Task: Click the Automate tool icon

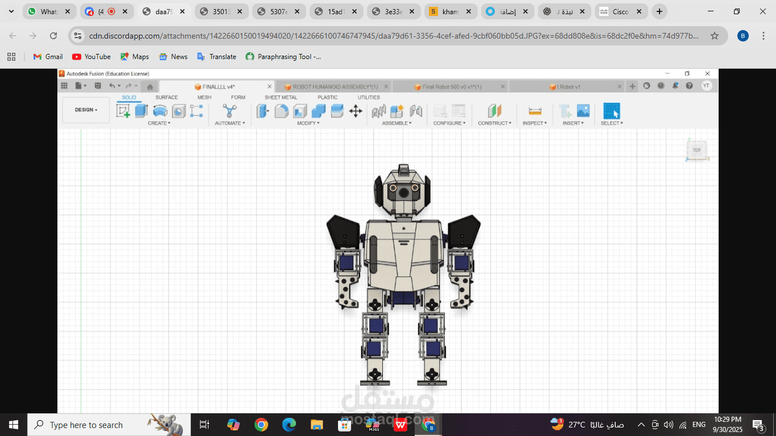Action: click(230, 111)
